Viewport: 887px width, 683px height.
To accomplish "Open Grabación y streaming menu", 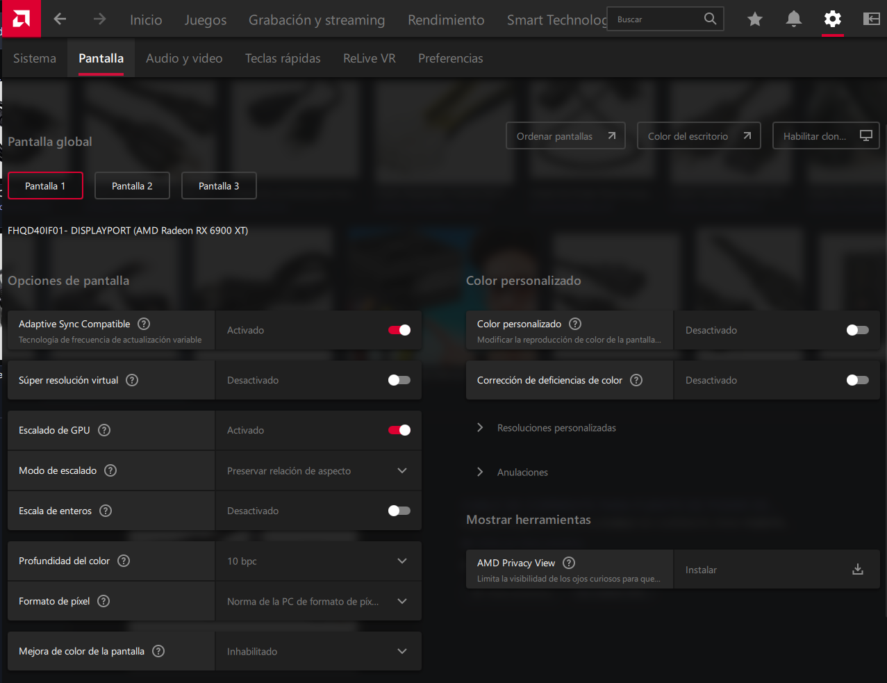I will tap(317, 19).
